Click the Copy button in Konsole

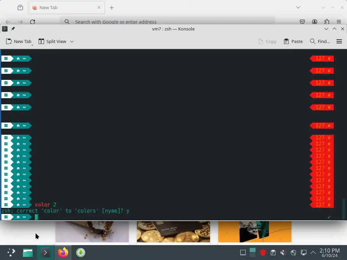(267, 41)
